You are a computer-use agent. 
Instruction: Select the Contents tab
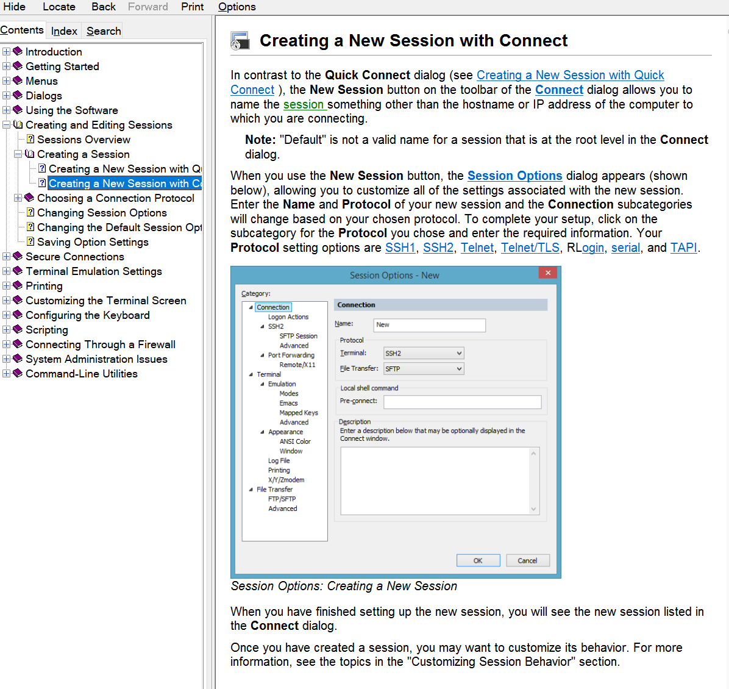[x=22, y=30]
